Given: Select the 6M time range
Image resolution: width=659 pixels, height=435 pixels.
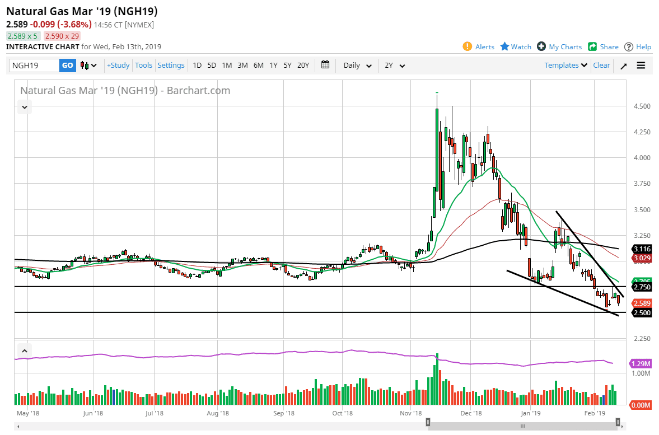Looking at the screenshot, I should point(258,66).
